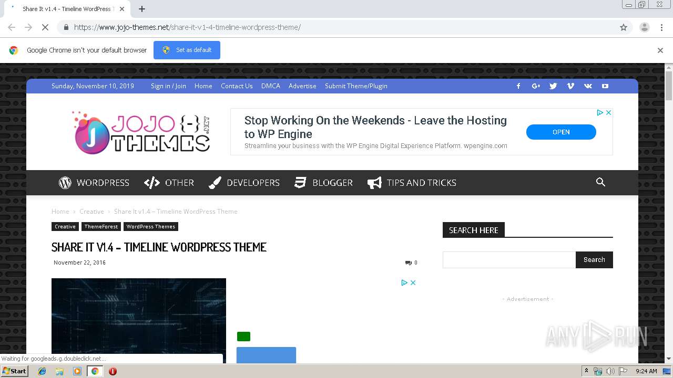View site security padlock info

(66, 27)
